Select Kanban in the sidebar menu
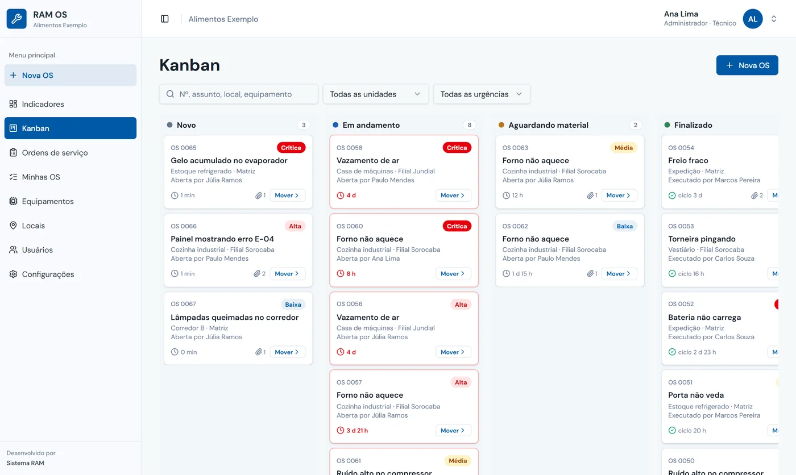The height and width of the screenshot is (475, 796). click(x=71, y=128)
